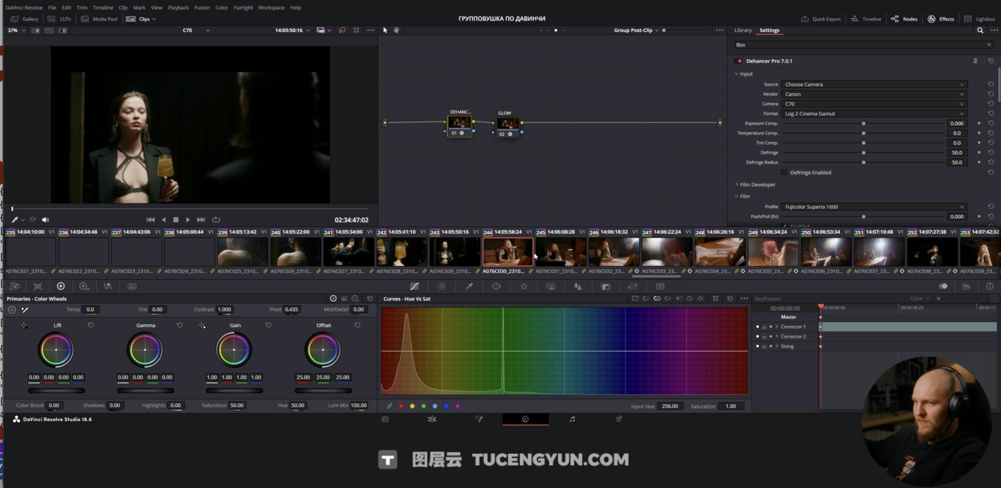This screenshot has width=1001, height=488.
Task: Open the Scopes panel icon
Action: (x=966, y=286)
